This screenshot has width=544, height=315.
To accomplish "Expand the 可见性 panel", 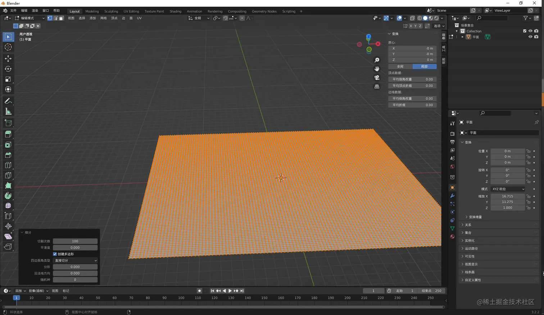I will point(470,256).
